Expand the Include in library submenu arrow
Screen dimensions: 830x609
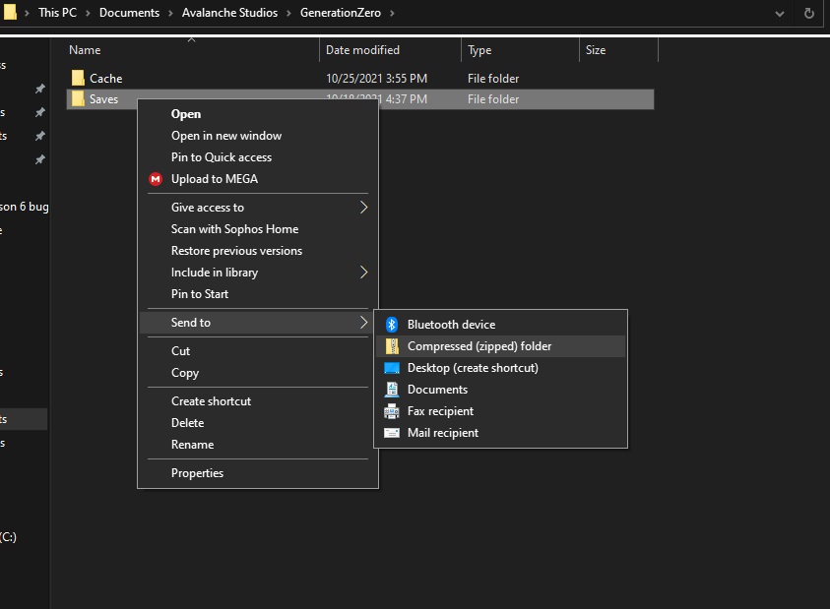(x=363, y=273)
